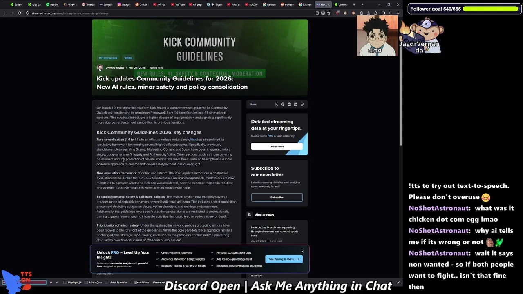Open the browser downloads panel
The width and height of the screenshot is (523, 294).
(369, 13)
